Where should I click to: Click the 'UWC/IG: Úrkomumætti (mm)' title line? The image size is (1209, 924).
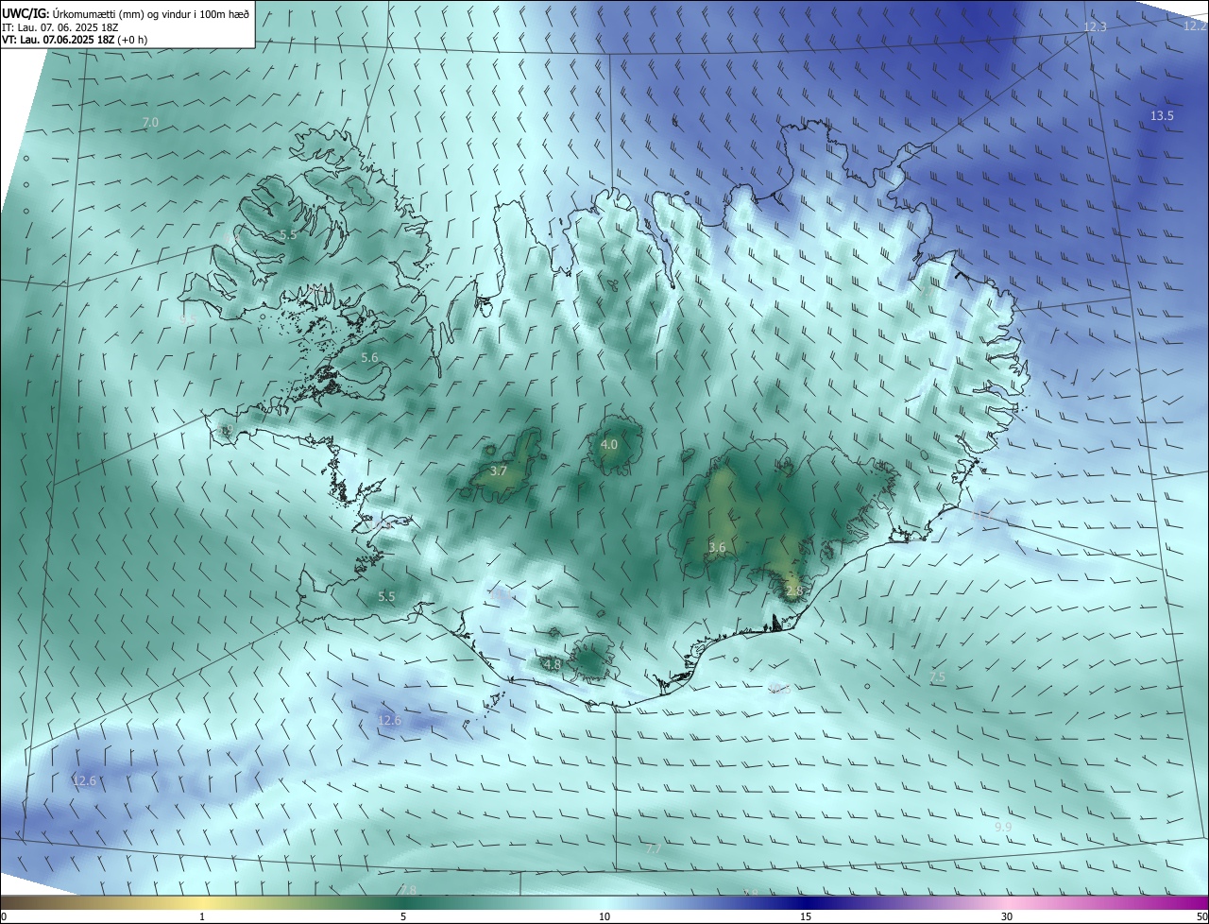126,13
